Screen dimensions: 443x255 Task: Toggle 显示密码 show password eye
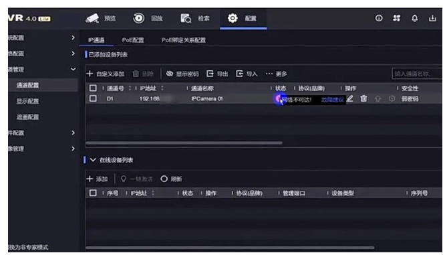pyautogui.click(x=170, y=74)
